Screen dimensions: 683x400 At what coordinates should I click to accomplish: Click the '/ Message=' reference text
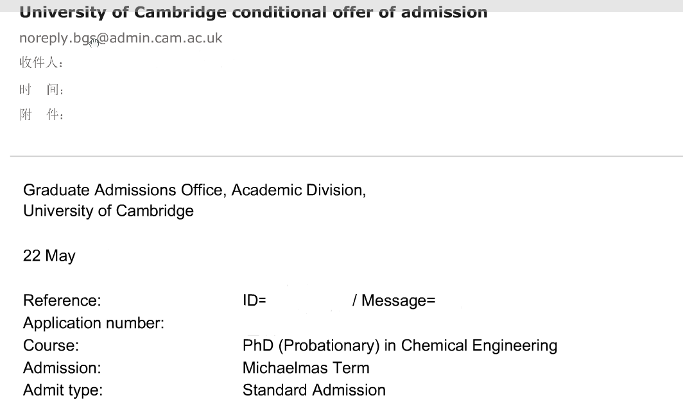[393, 300]
